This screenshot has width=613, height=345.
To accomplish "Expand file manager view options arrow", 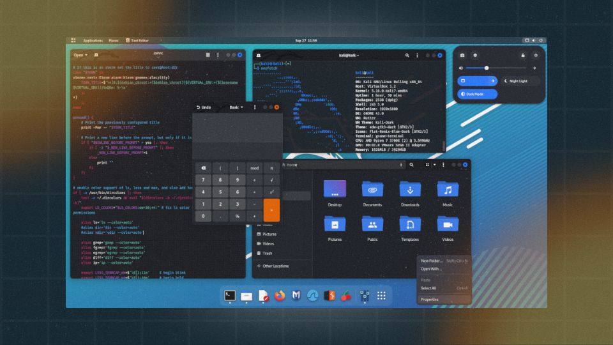I will coord(434,165).
